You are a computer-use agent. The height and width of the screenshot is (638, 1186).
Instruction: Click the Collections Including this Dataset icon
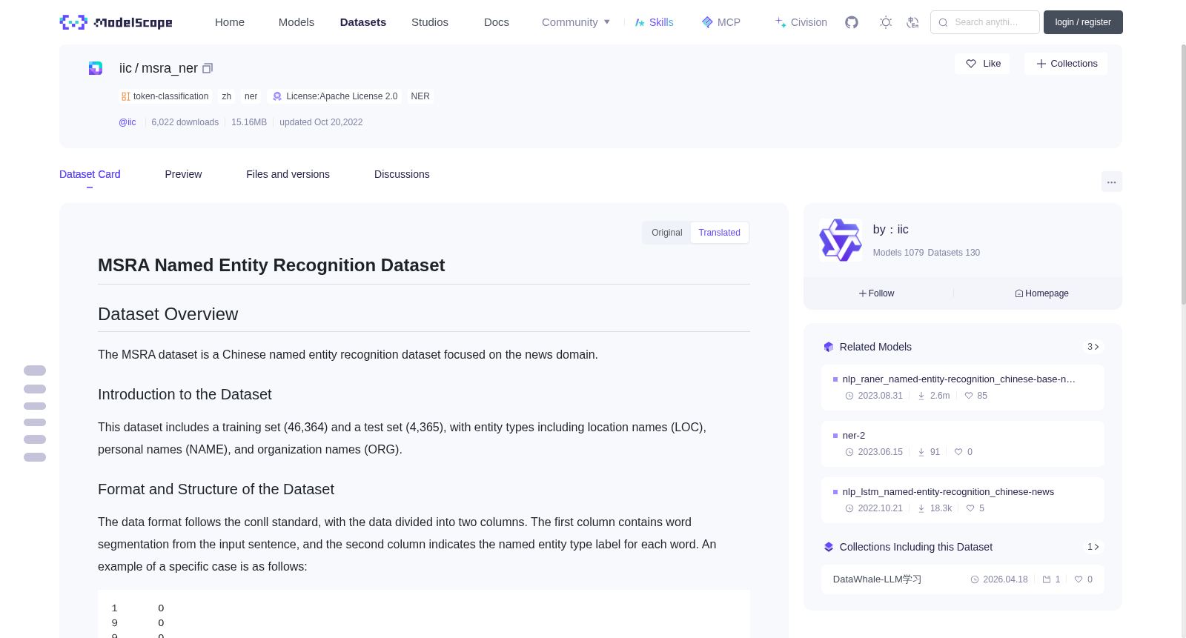point(829,547)
